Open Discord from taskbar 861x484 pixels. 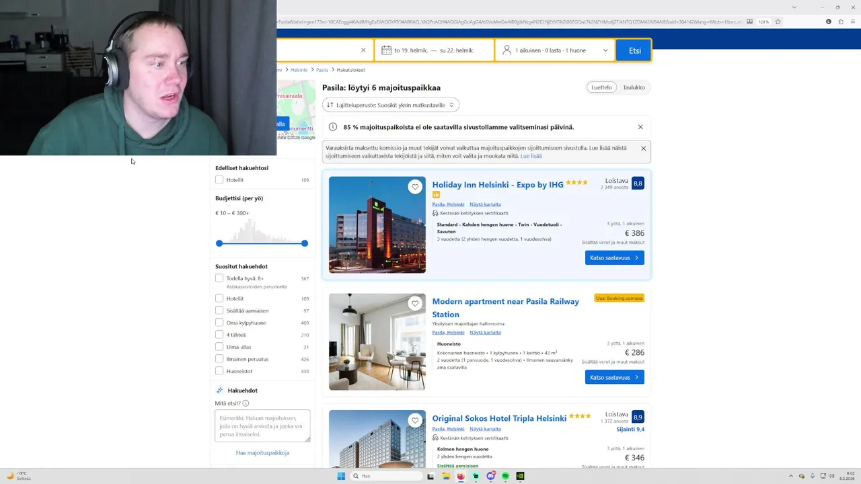(490, 476)
